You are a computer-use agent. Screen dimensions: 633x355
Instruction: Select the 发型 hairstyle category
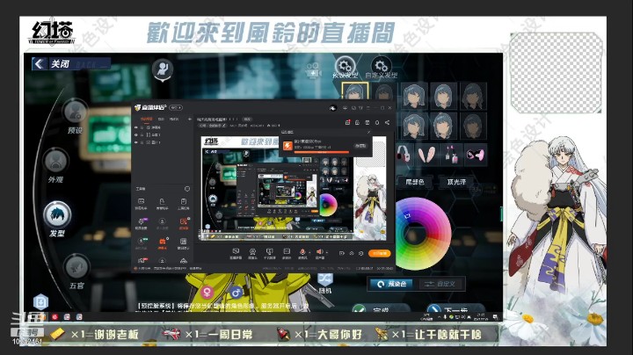[57, 219]
